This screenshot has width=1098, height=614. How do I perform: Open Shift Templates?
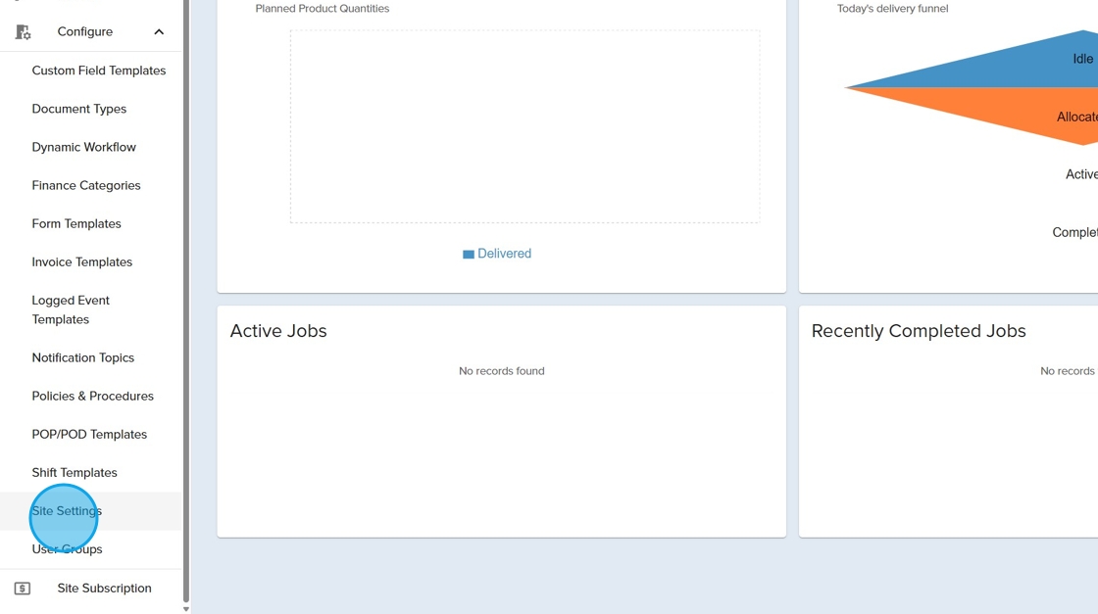75,472
